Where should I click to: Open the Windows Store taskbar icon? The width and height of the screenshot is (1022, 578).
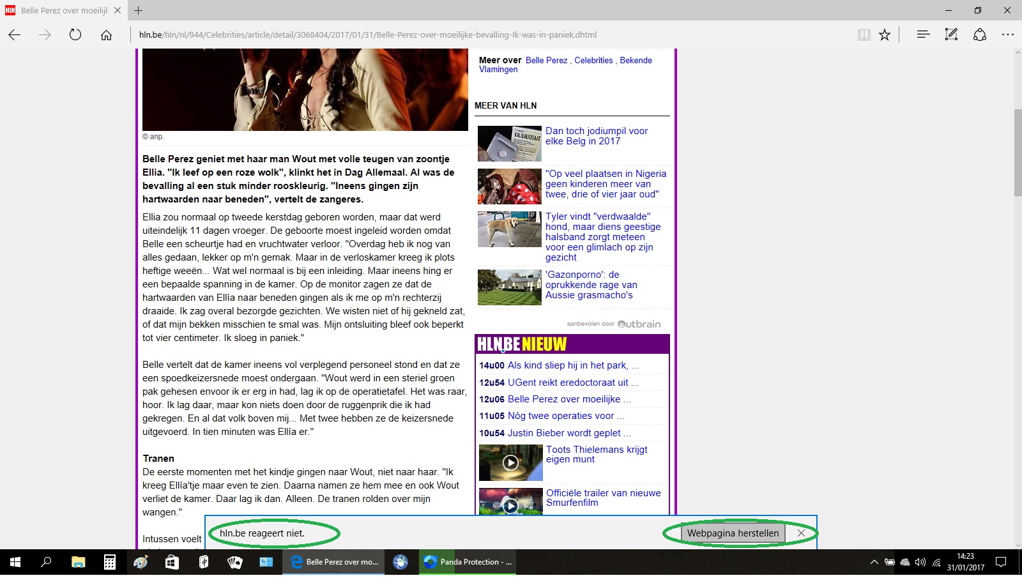(172, 562)
